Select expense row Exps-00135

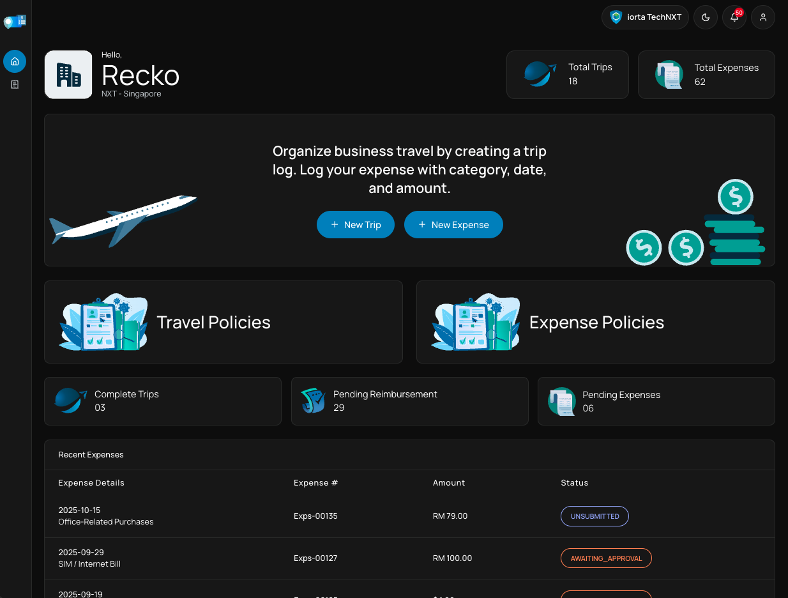(315, 516)
